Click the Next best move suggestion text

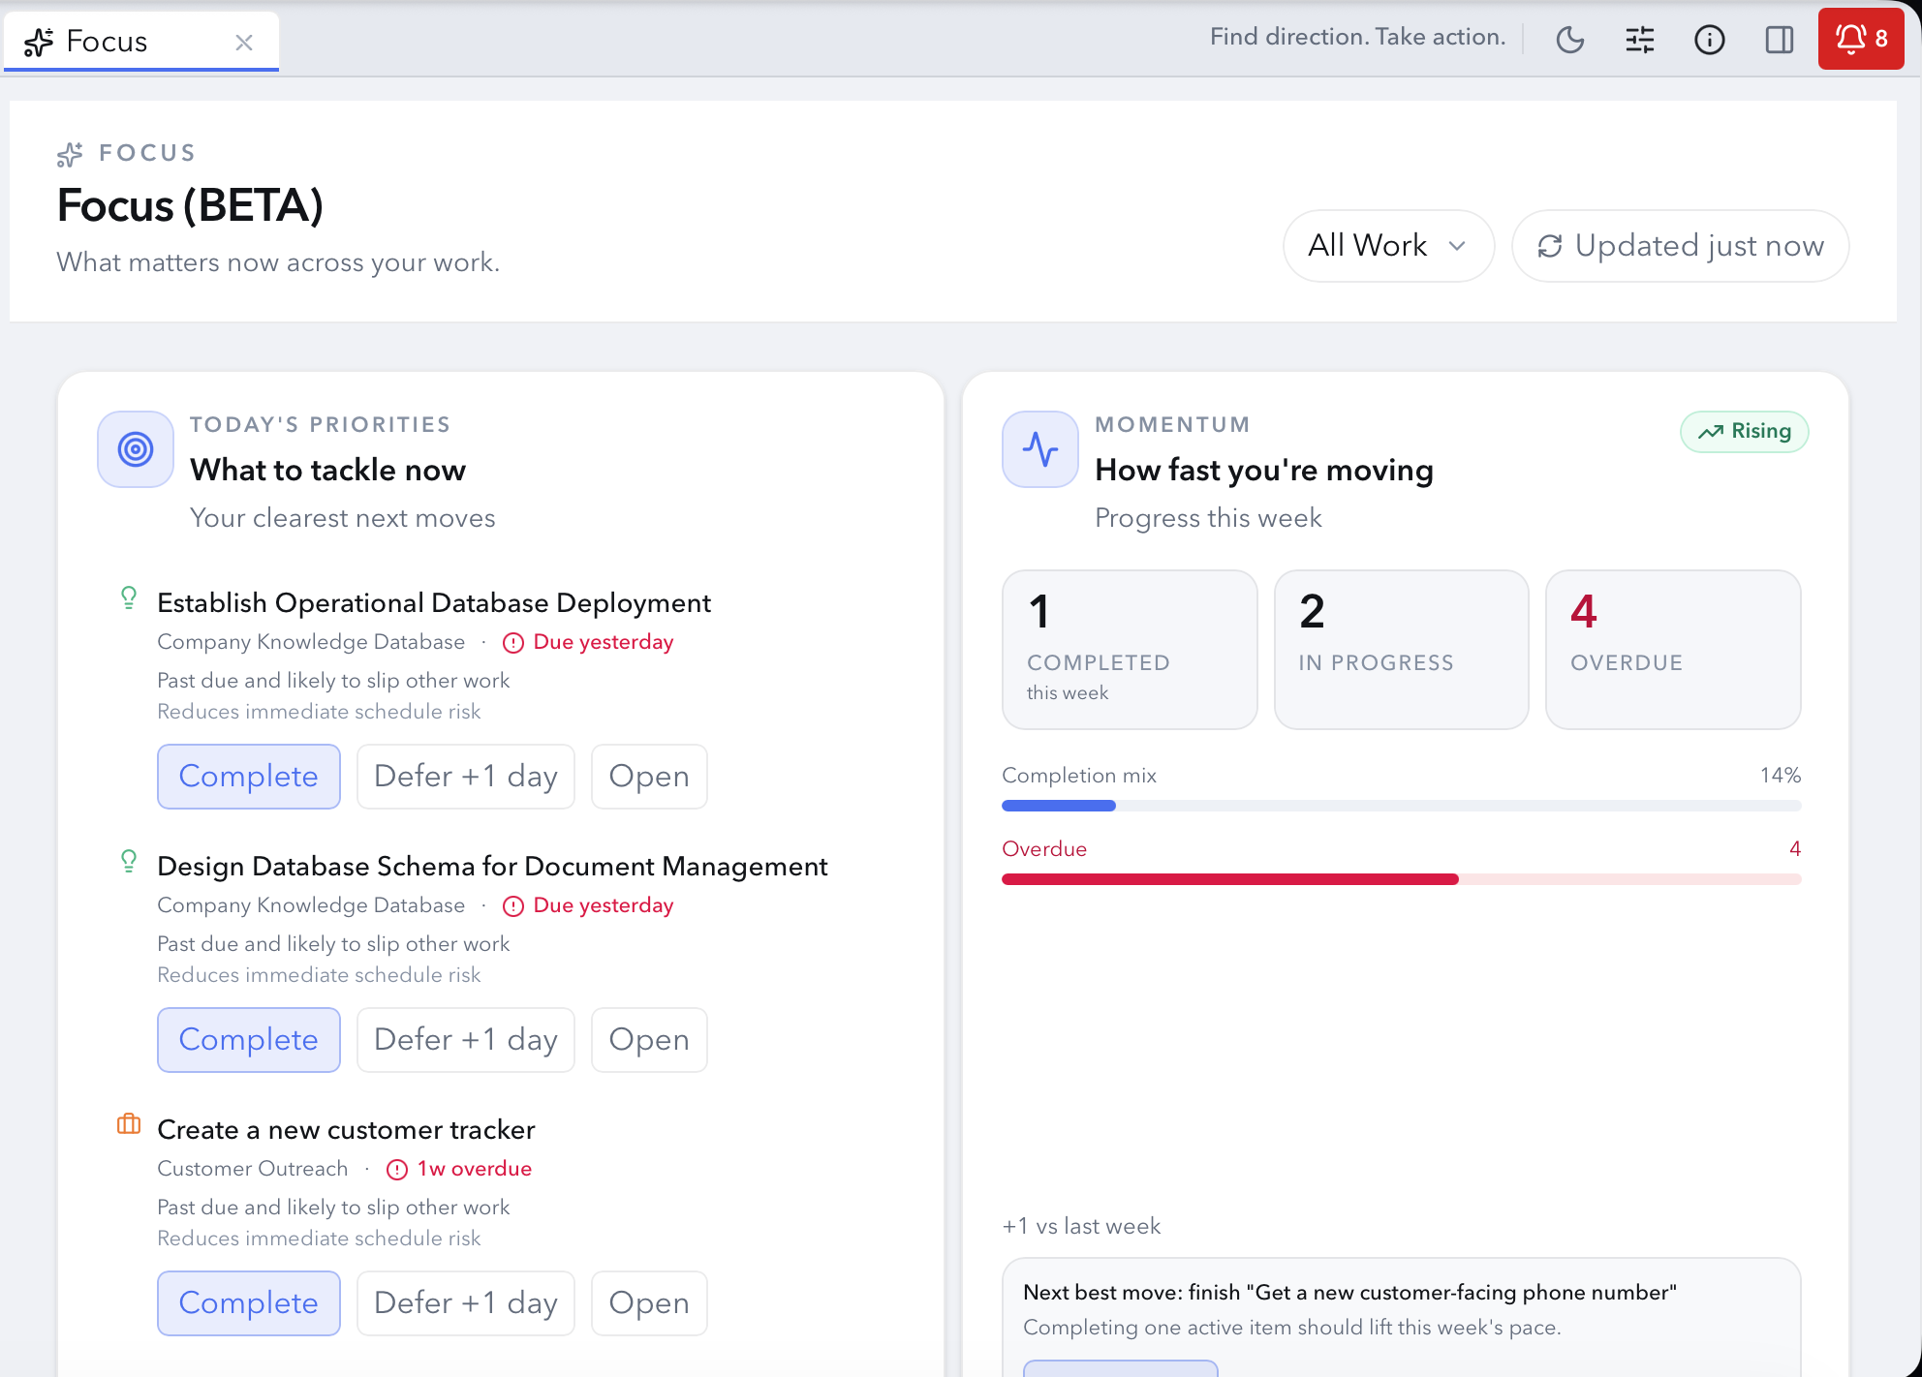pyautogui.click(x=1349, y=1293)
